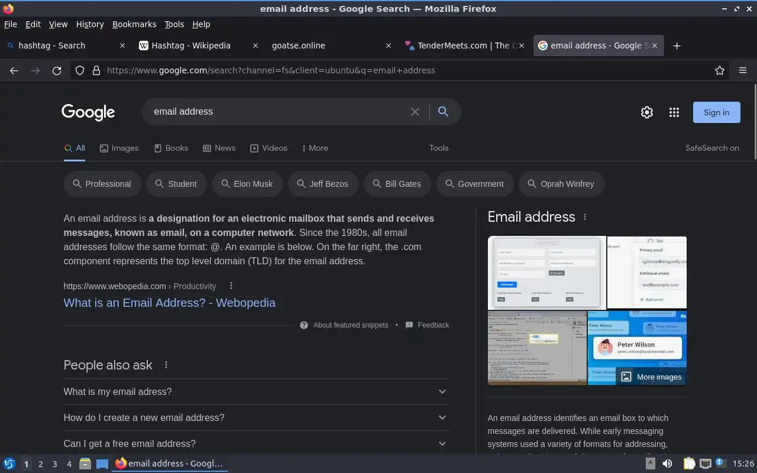Open the email form image thumbnail
Screen dimensions: 757x473
click(547, 273)
